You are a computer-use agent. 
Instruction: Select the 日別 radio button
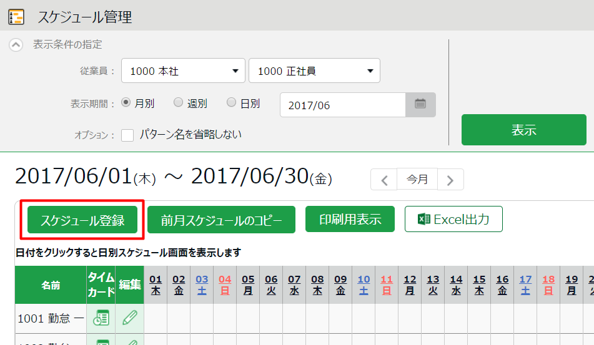232,103
